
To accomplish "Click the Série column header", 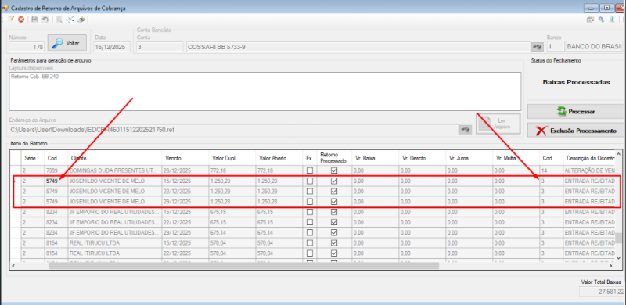I will click(x=33, y=158).
